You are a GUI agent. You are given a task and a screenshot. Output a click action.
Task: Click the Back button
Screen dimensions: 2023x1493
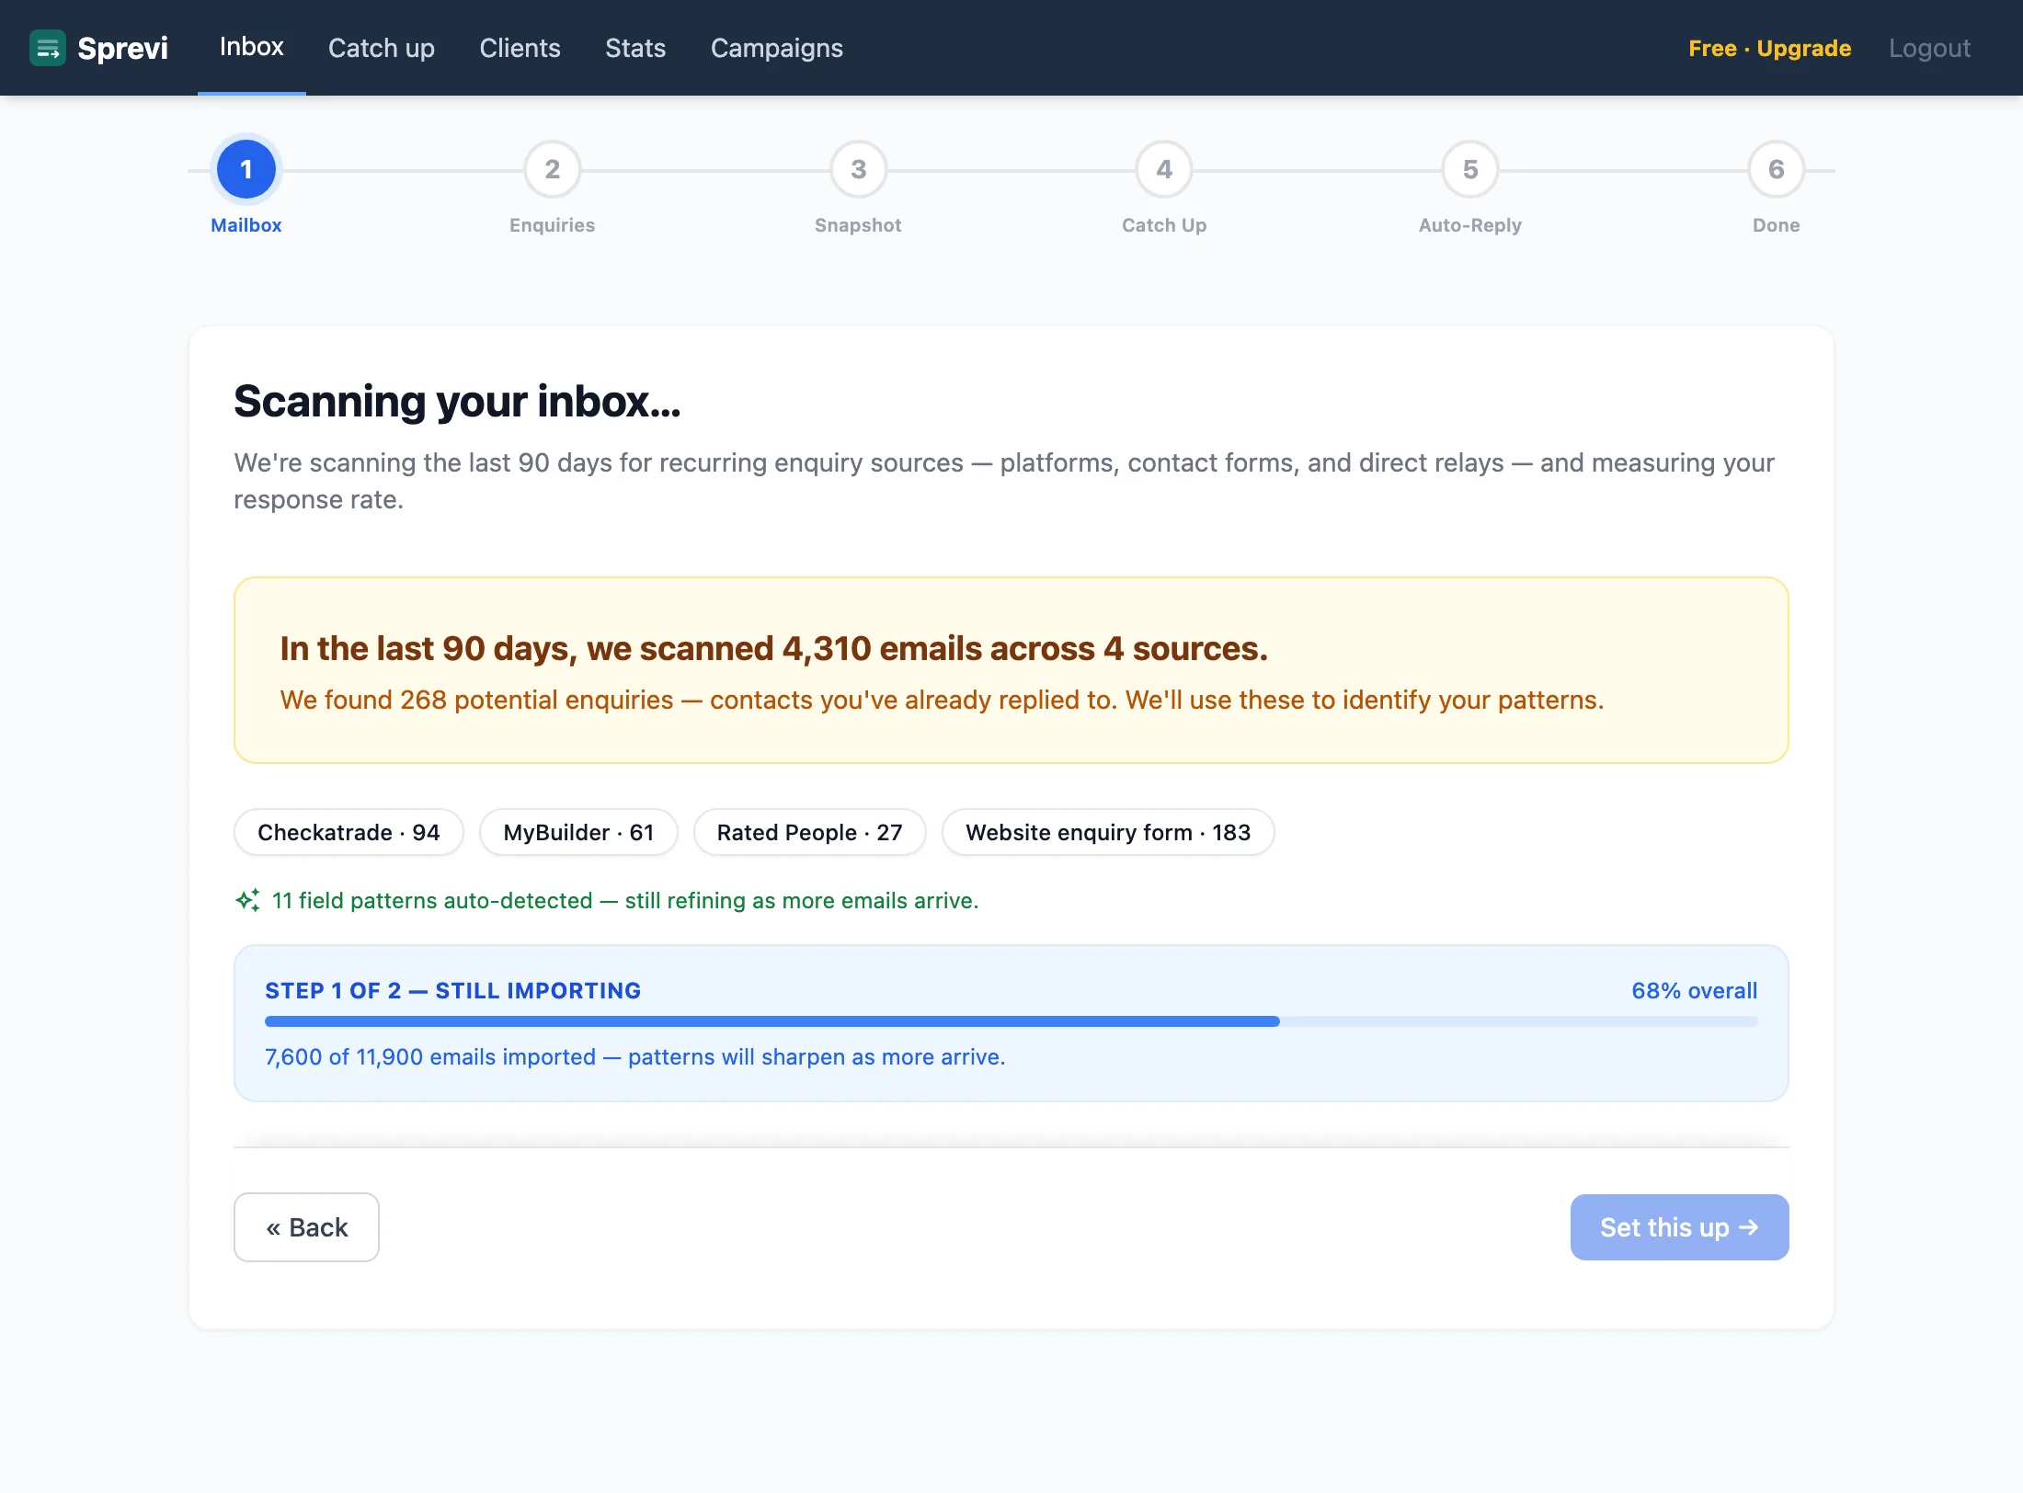coord(306,1227)
